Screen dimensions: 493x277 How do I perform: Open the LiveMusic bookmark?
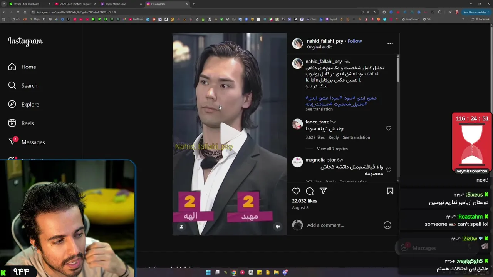point(136,19)
